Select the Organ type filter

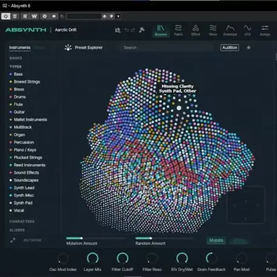point(17,135)
